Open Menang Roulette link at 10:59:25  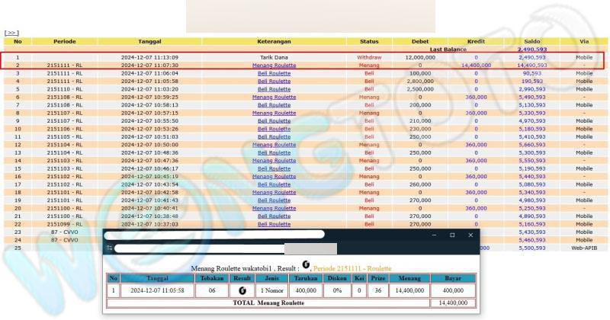click(274, 98)
